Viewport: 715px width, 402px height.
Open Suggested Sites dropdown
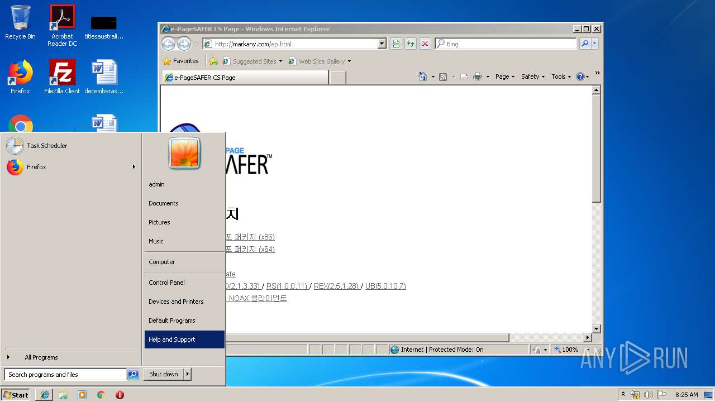coord(280,61)
